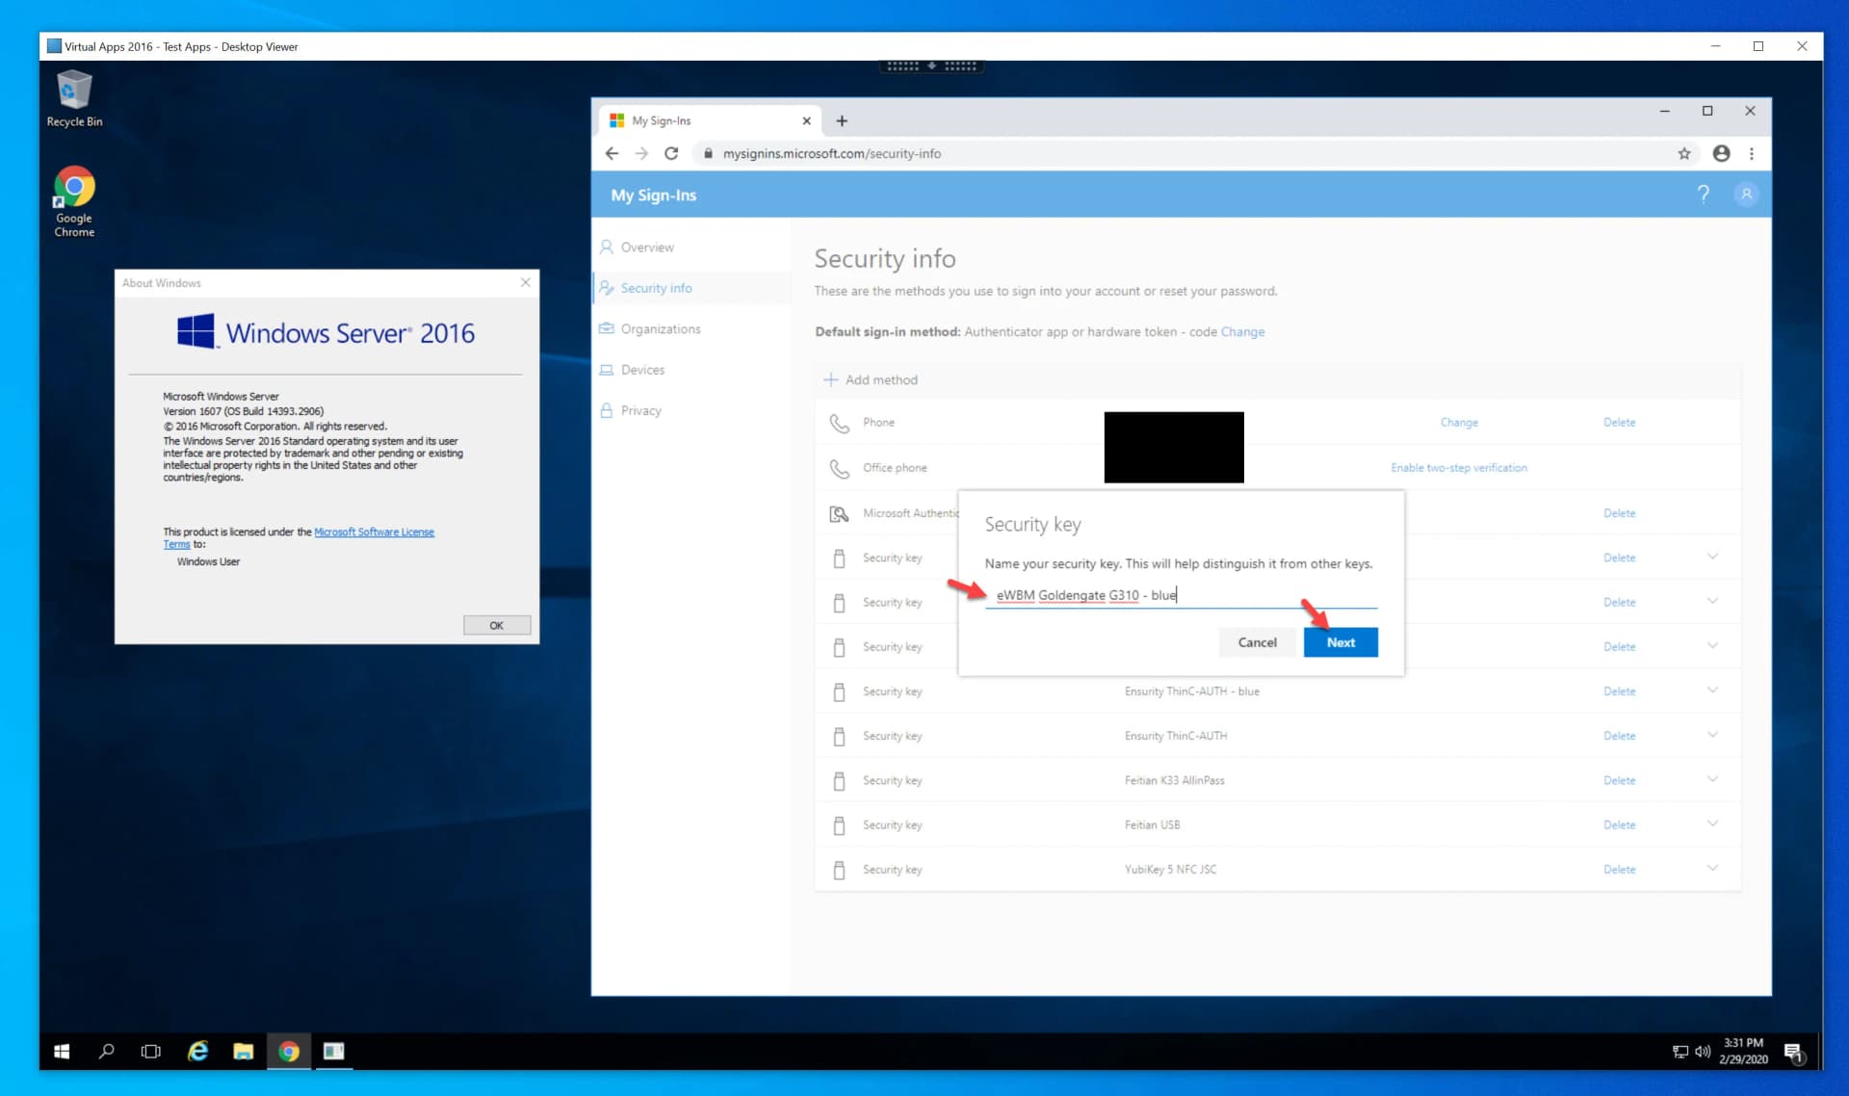The image size is (1849, 1096).
Task: Reload the My Sign-Ins page
Action: click(671, 153)
